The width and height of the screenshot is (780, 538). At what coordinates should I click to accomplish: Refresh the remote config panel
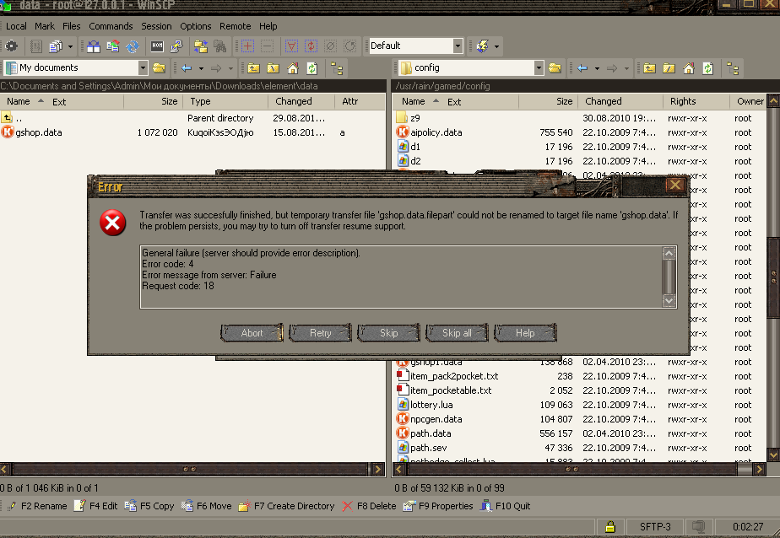tap(708, 68)
